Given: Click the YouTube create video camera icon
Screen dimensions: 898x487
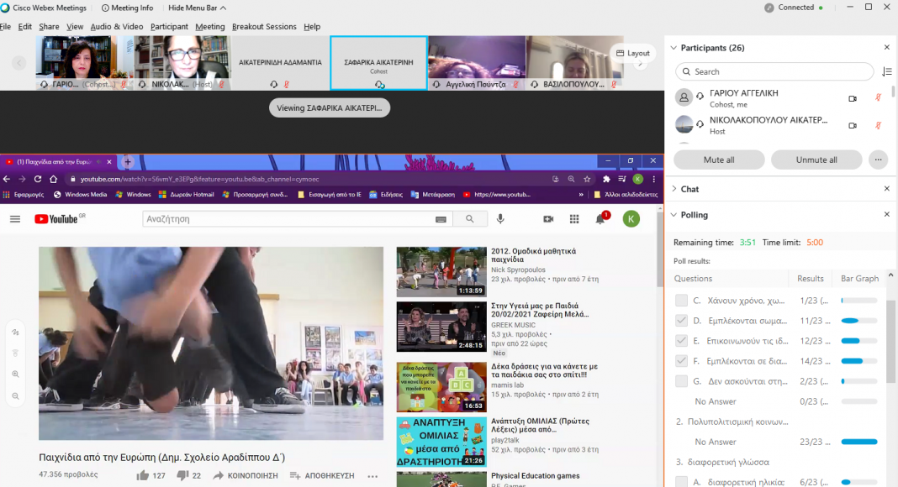Looking at the screenshot, I should (548, 219).
